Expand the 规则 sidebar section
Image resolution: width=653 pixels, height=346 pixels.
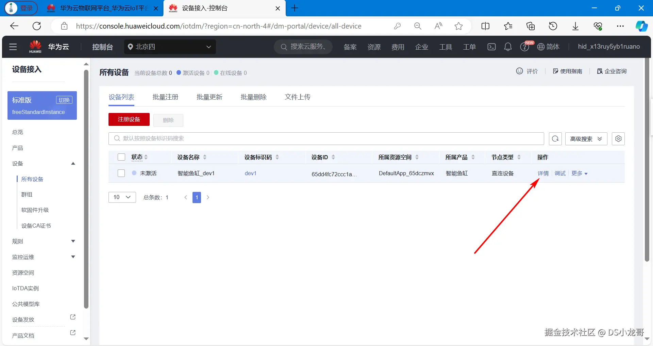(73, 241)
